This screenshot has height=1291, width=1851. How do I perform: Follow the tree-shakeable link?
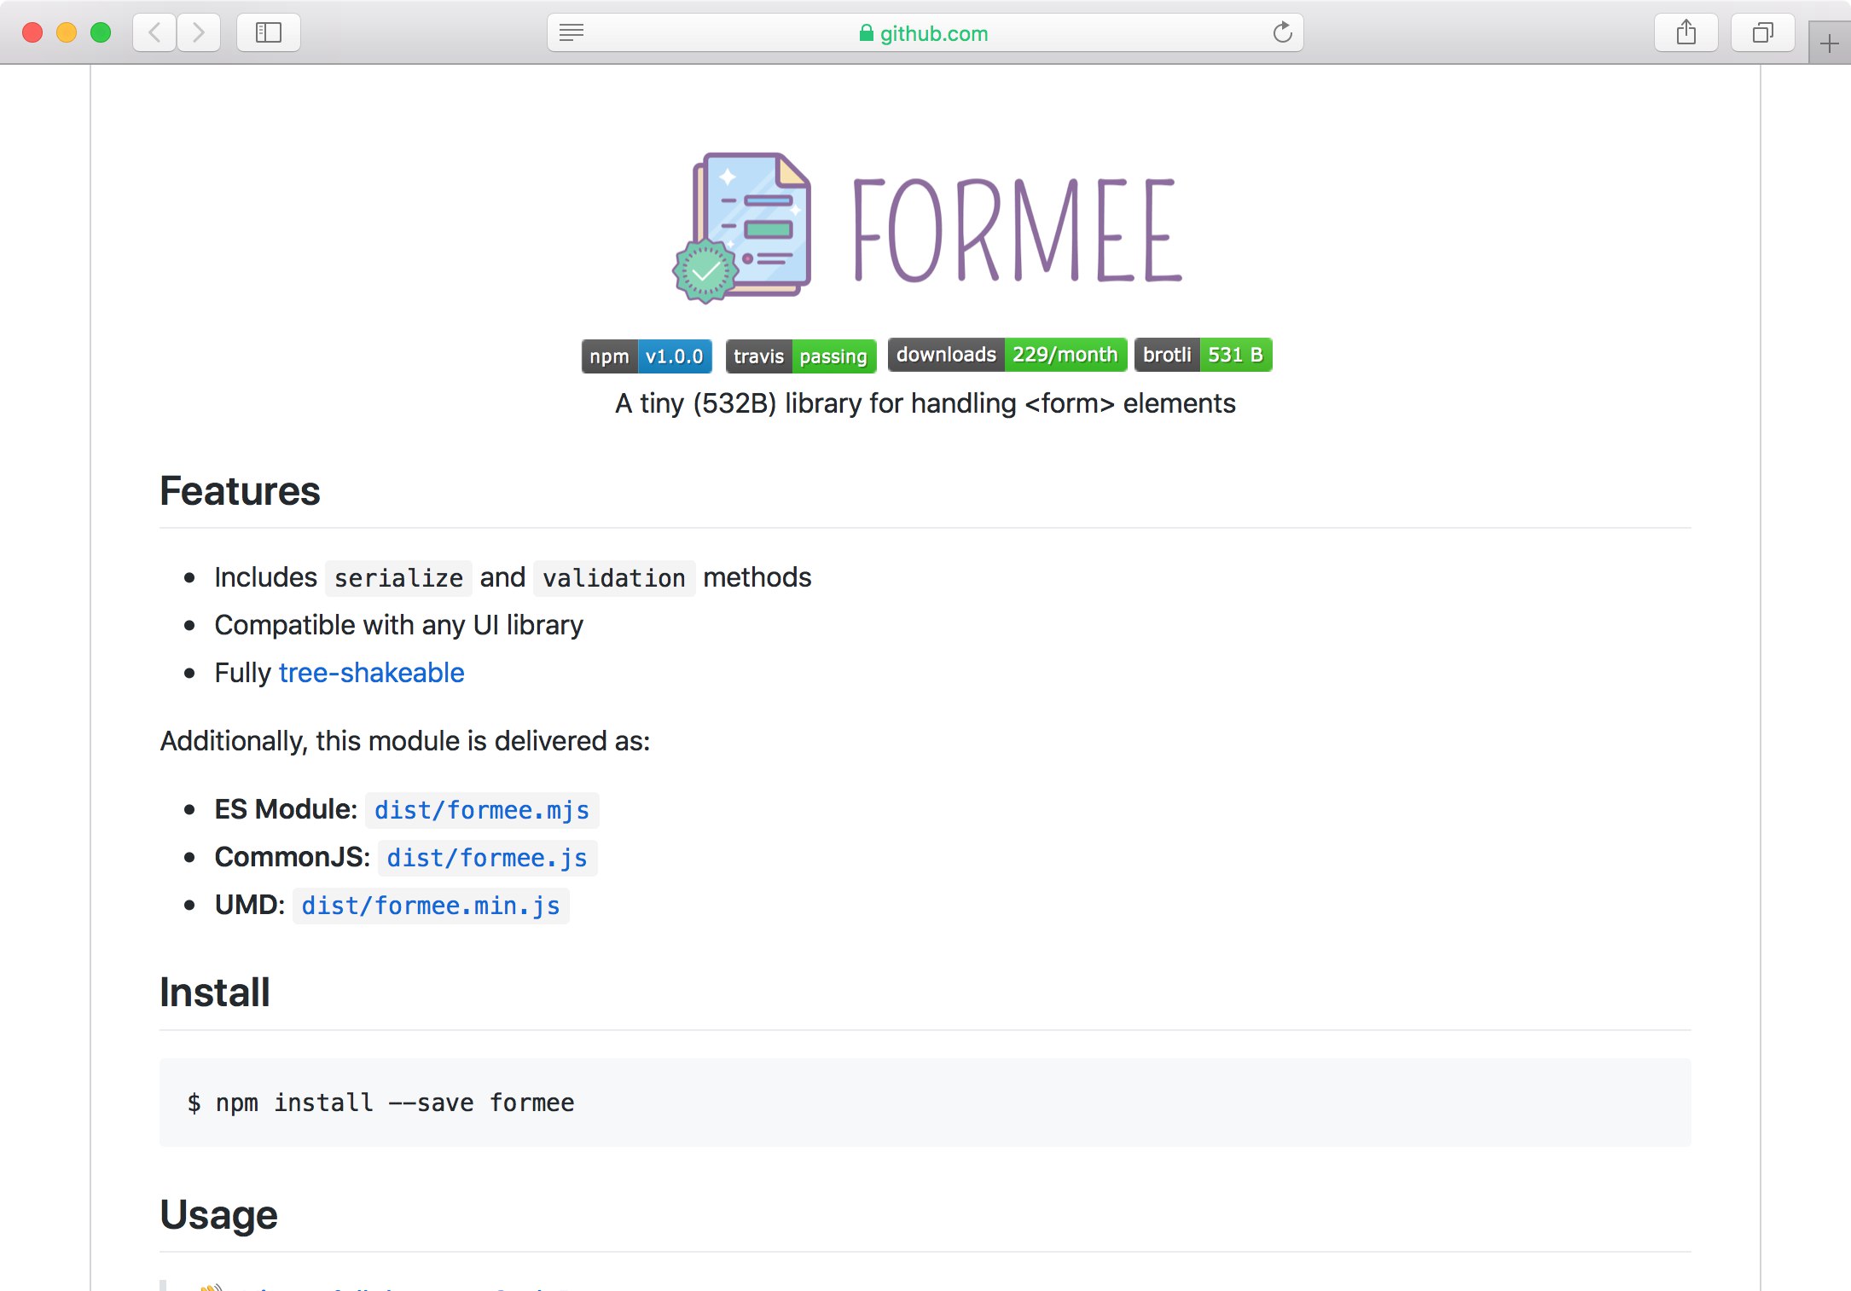tap(371, 673)
